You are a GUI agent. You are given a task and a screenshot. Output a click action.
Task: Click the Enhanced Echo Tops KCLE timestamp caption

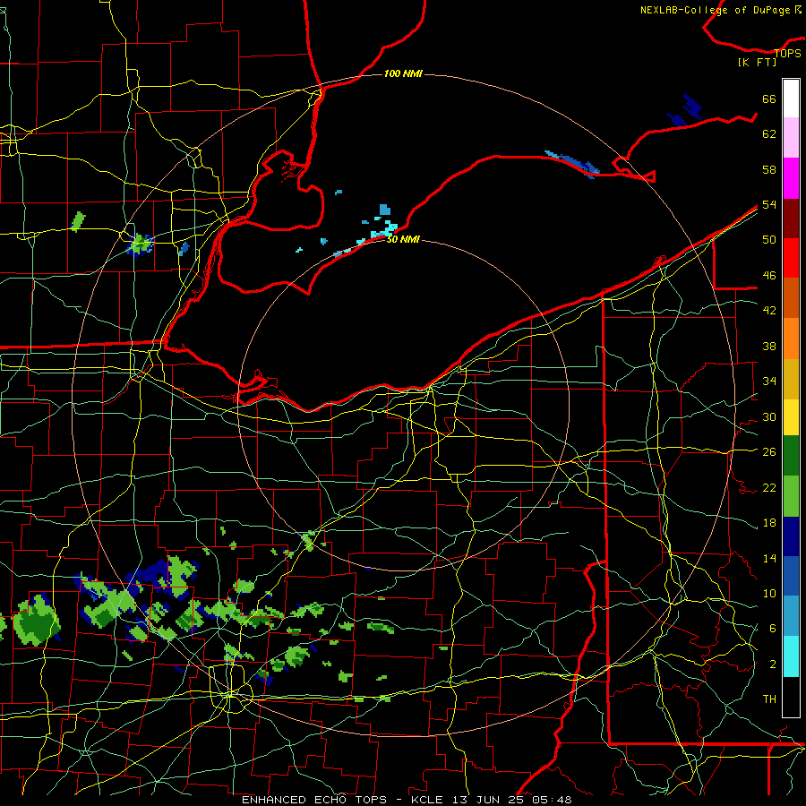pos(407,800)
